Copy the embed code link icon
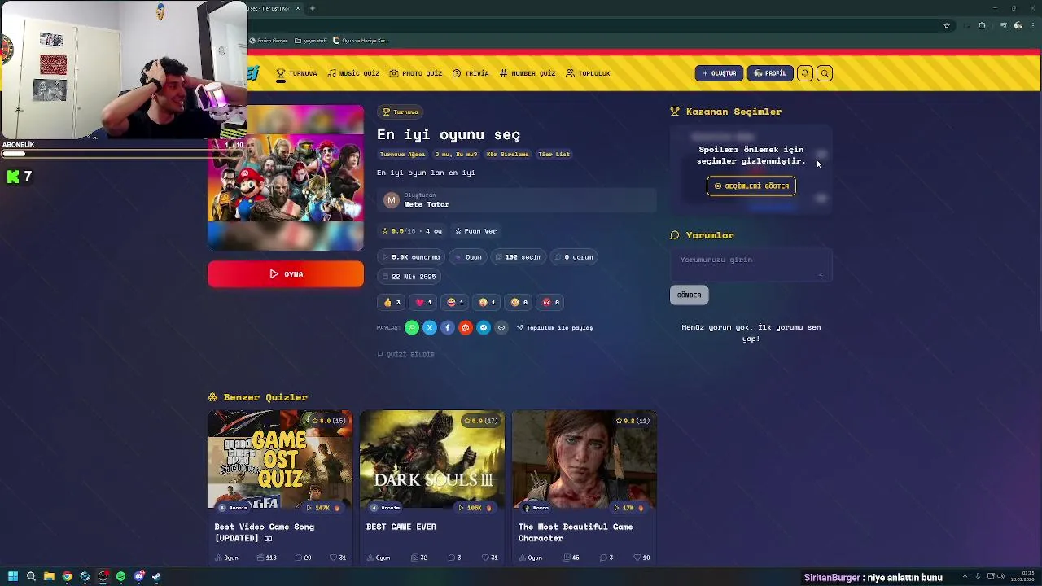This screenshot has width=1042, height=586. click(501, 327)
